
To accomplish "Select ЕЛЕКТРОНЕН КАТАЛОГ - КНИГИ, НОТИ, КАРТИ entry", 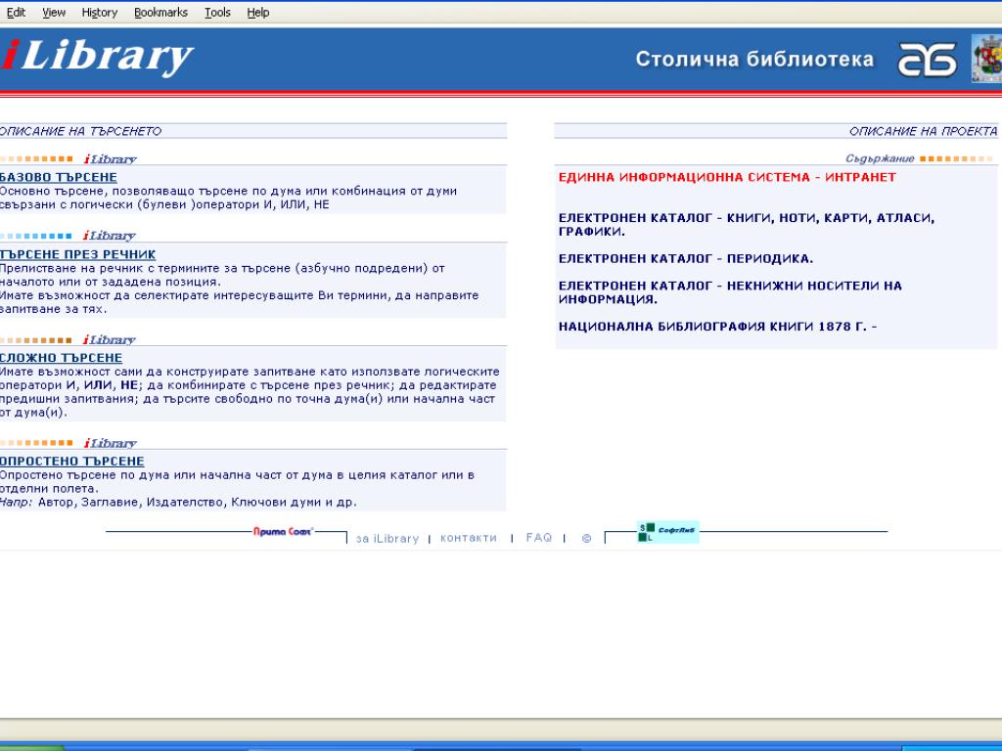I will pyautogui.click(x=747, y=225).
